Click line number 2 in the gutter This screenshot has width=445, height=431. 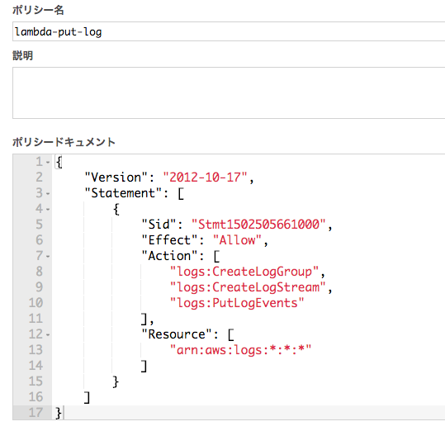[40, 178]
